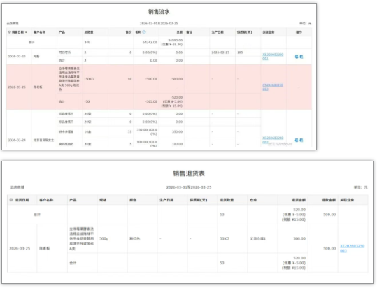The width and height of the screenshot is (377, 288).
Task: Click 退货数量 header in returns table
Action: click(x=227, y=200)
